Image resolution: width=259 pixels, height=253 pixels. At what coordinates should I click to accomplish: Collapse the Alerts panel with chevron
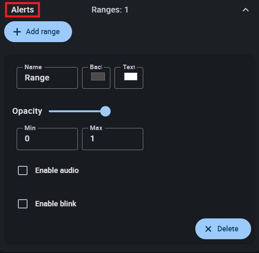coord(246,10)
